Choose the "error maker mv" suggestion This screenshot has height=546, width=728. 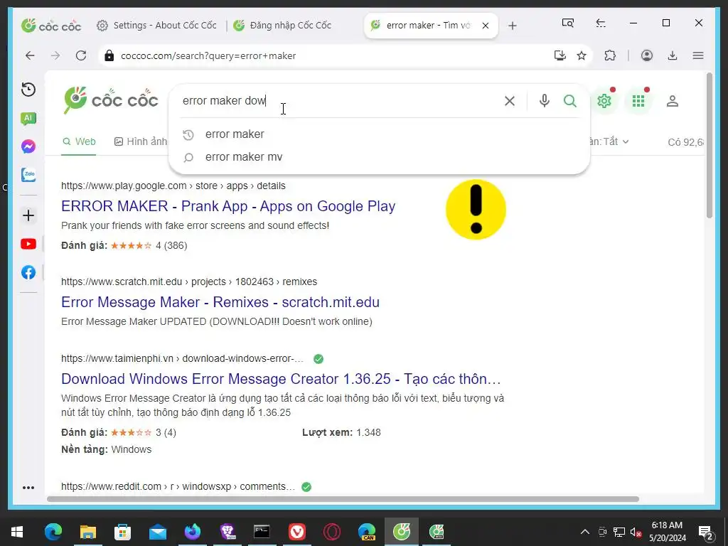[x=244, y=157]
